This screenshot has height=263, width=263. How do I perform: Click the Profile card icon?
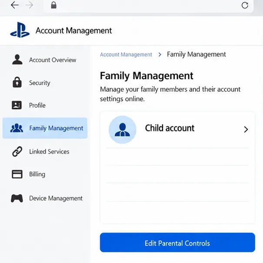(x=17, y=105)
